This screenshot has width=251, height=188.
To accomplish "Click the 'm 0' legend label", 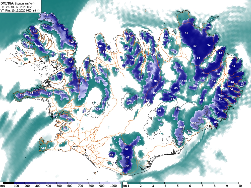I will [3, 186].
